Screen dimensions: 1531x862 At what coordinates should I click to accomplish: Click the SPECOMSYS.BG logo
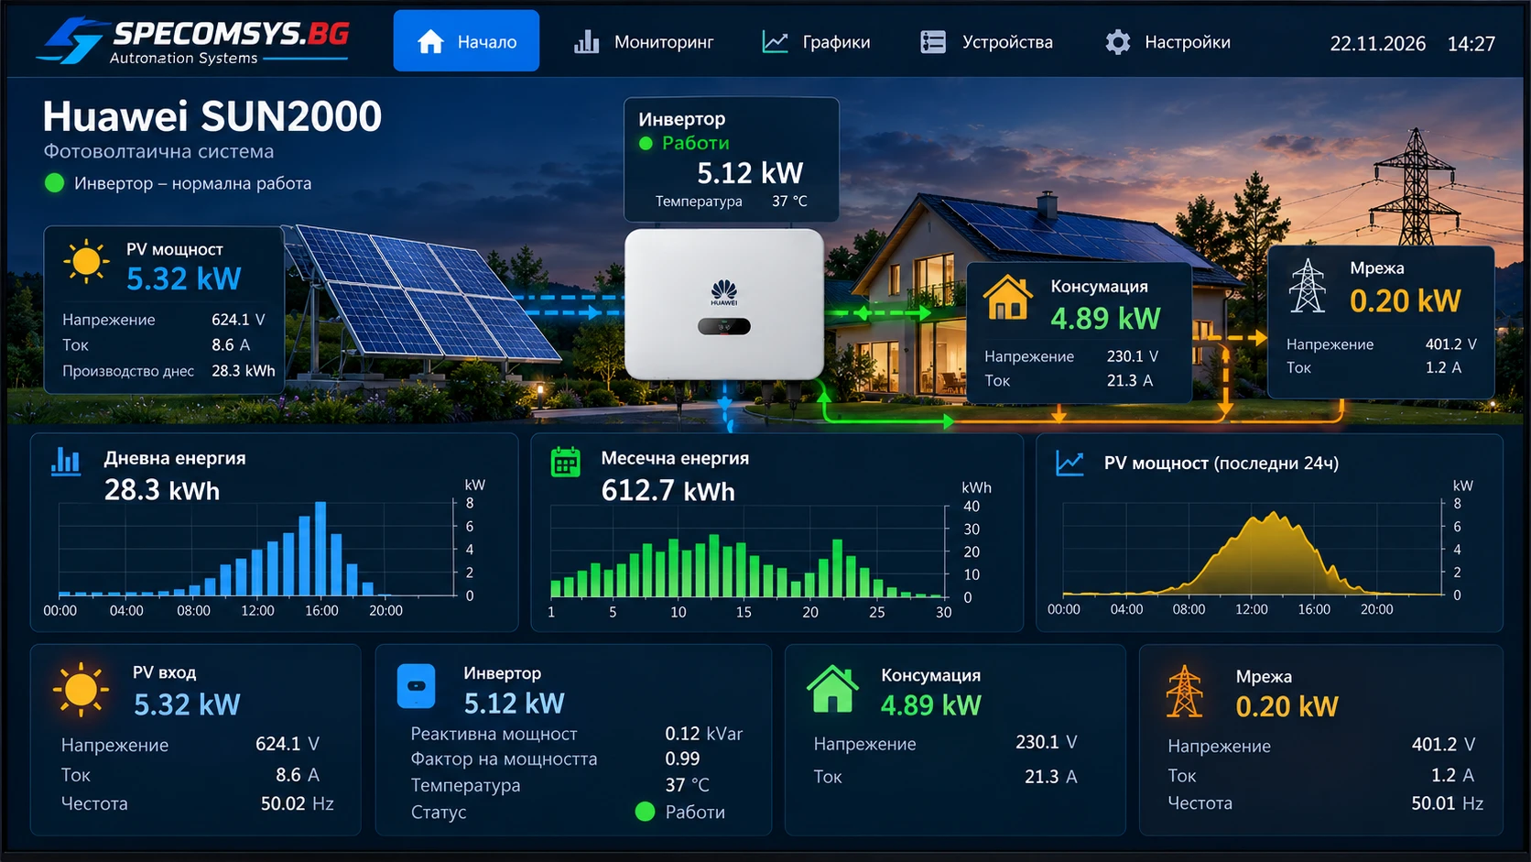[x=193, y=40]
